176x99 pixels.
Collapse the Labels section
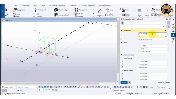[x=122, y=43]
